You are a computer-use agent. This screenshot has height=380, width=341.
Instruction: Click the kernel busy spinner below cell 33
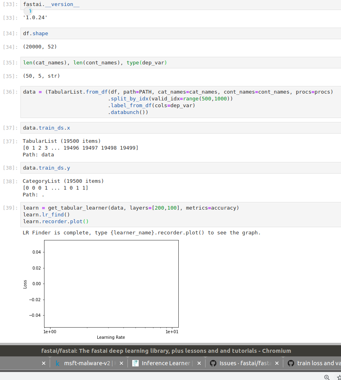[28, 11]
